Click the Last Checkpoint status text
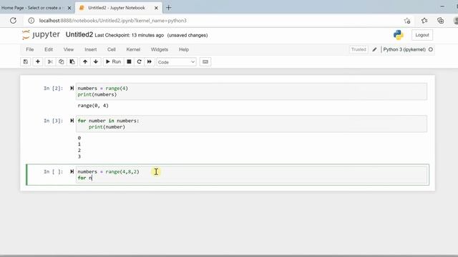The image size is (458, 257). pyautogui.click(x=130, y=35)
